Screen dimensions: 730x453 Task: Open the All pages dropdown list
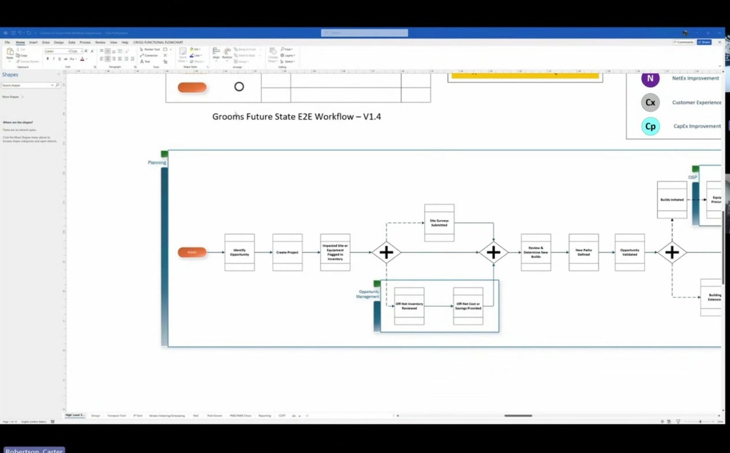coord(295,415)
